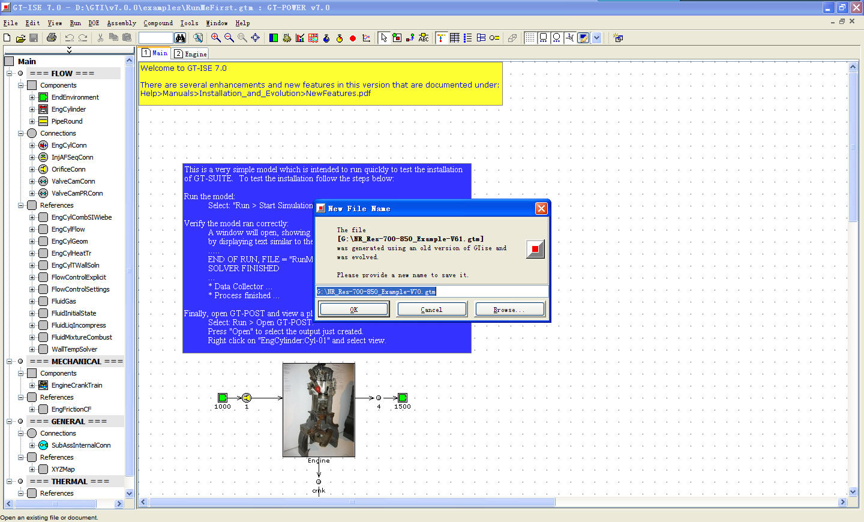Click the create link connection icon
The height and width of the screenshot is (522, 864).
coord(410,38)
